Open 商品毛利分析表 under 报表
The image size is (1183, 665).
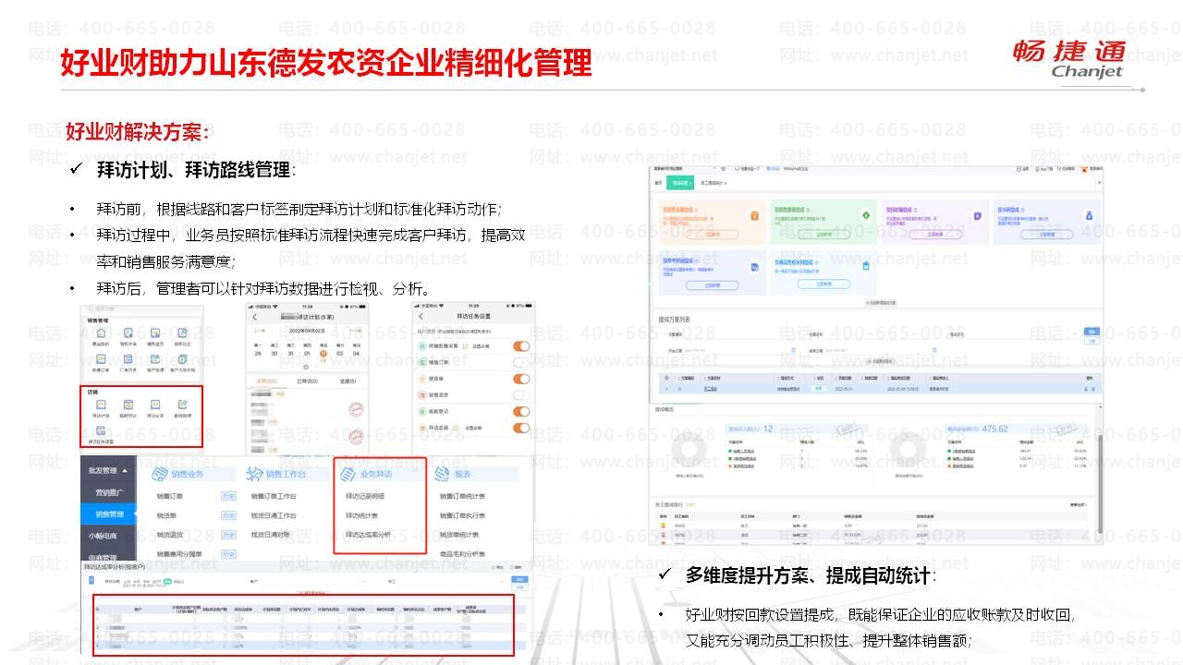(463, 554)
